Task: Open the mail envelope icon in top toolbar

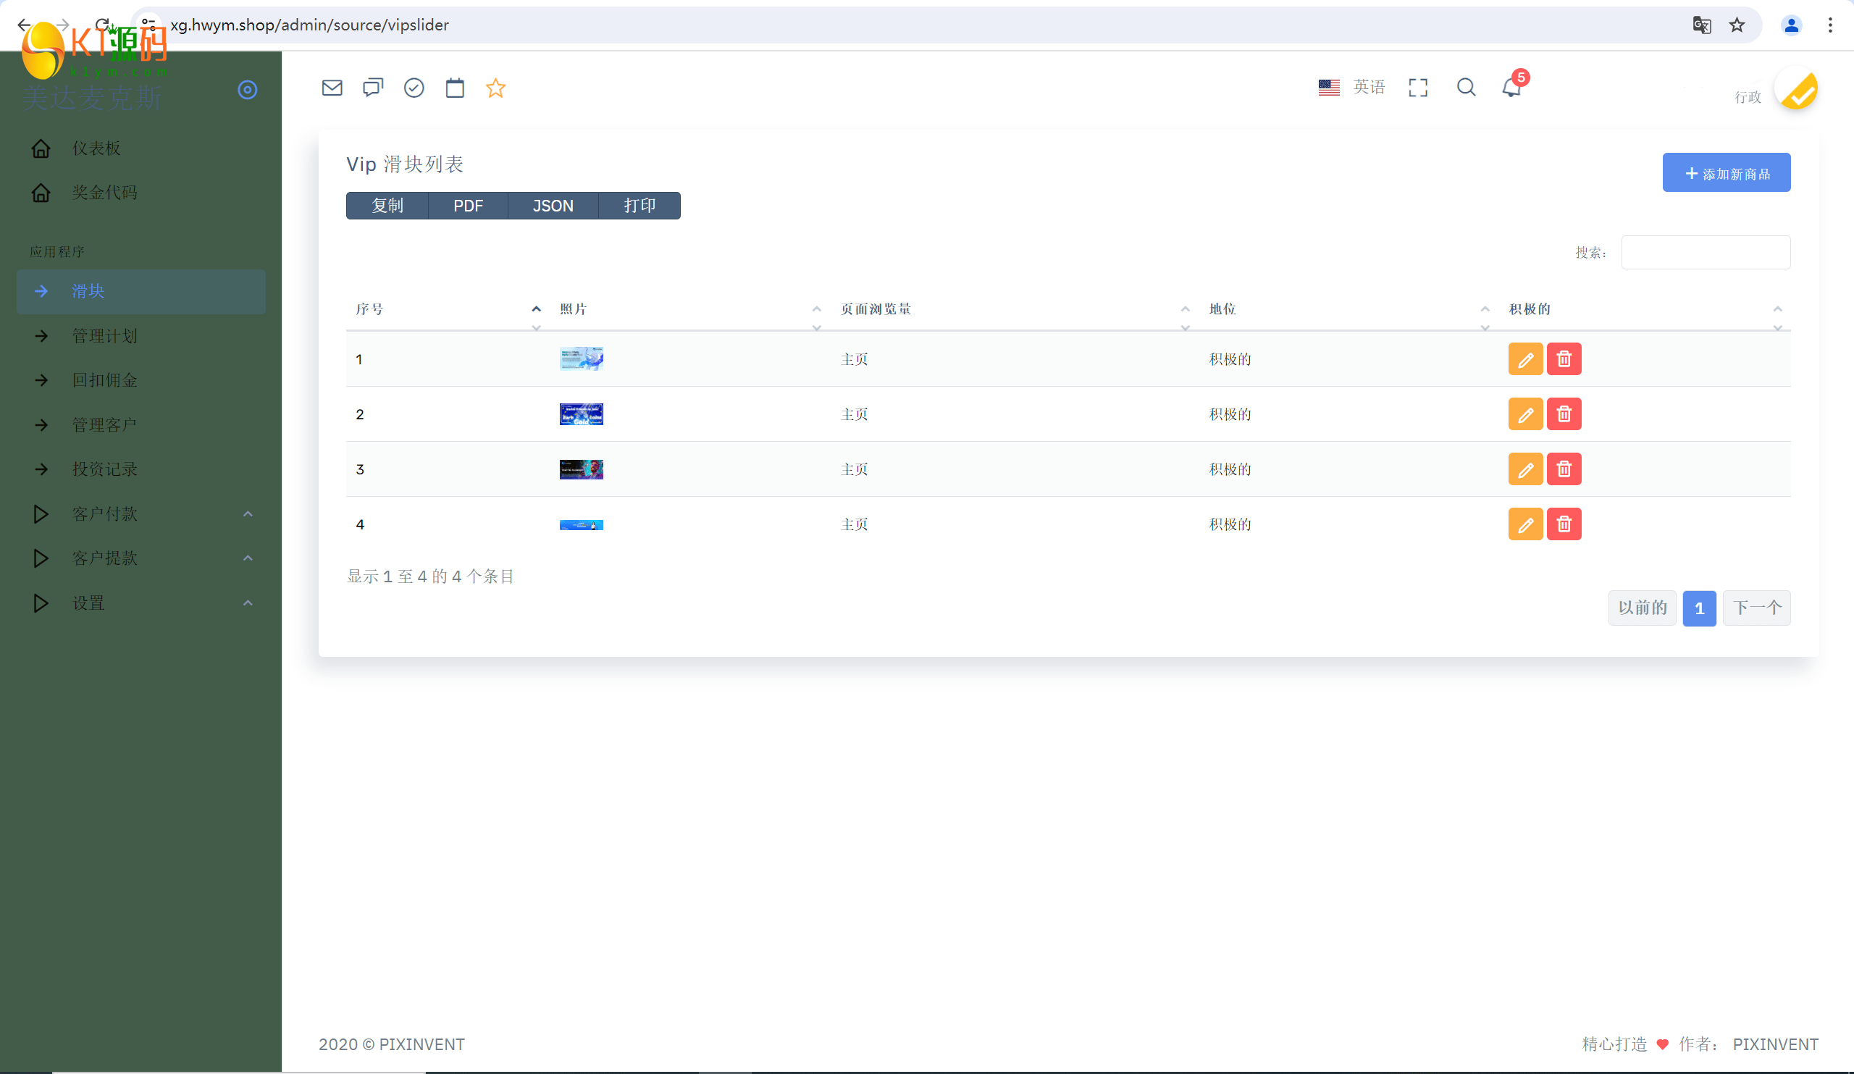Action: [332, 88]
